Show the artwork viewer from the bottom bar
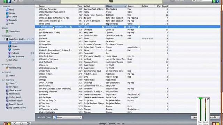 28,124
